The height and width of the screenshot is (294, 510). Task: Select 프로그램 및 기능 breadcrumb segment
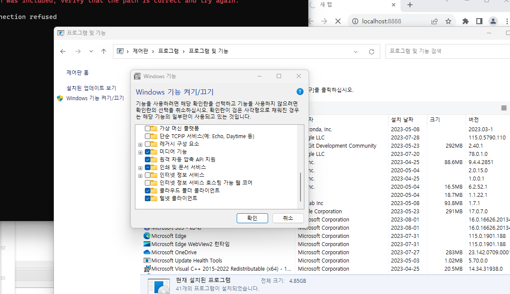209,51
